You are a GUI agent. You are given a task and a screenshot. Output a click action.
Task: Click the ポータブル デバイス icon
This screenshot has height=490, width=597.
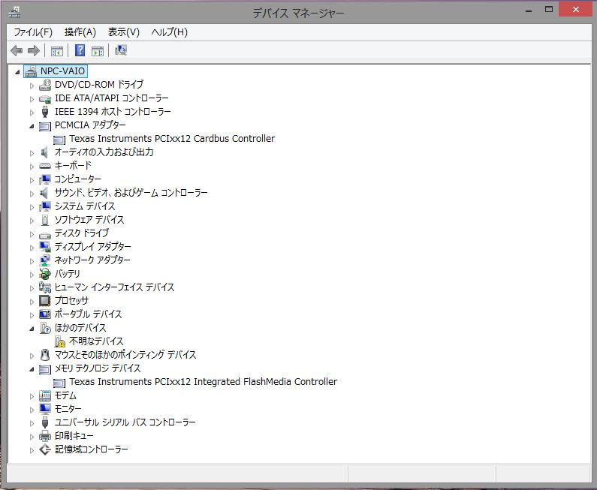[45, 314]
